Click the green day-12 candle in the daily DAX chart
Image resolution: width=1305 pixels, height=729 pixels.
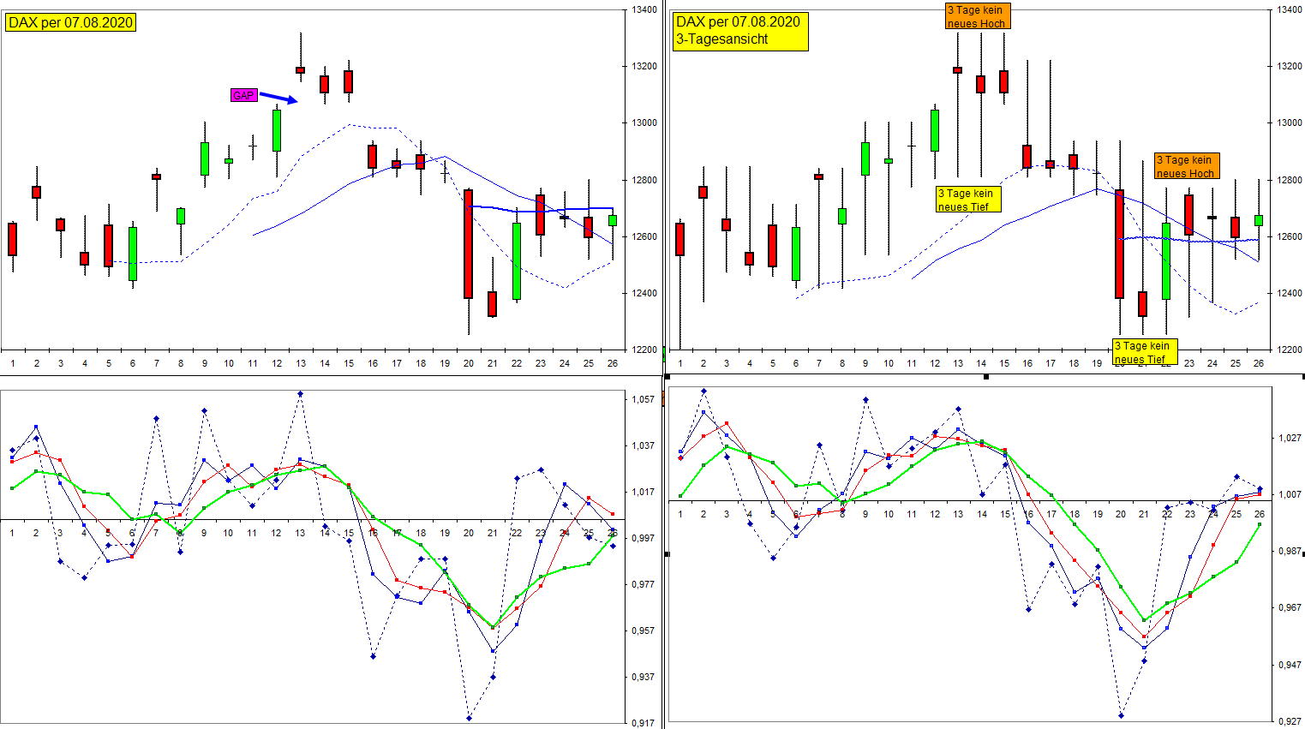coord(277,130)
